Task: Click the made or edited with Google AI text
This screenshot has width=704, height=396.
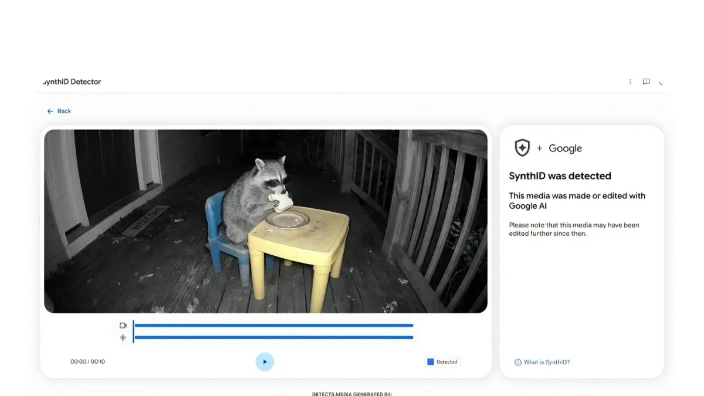Action: tap(577, 201)
